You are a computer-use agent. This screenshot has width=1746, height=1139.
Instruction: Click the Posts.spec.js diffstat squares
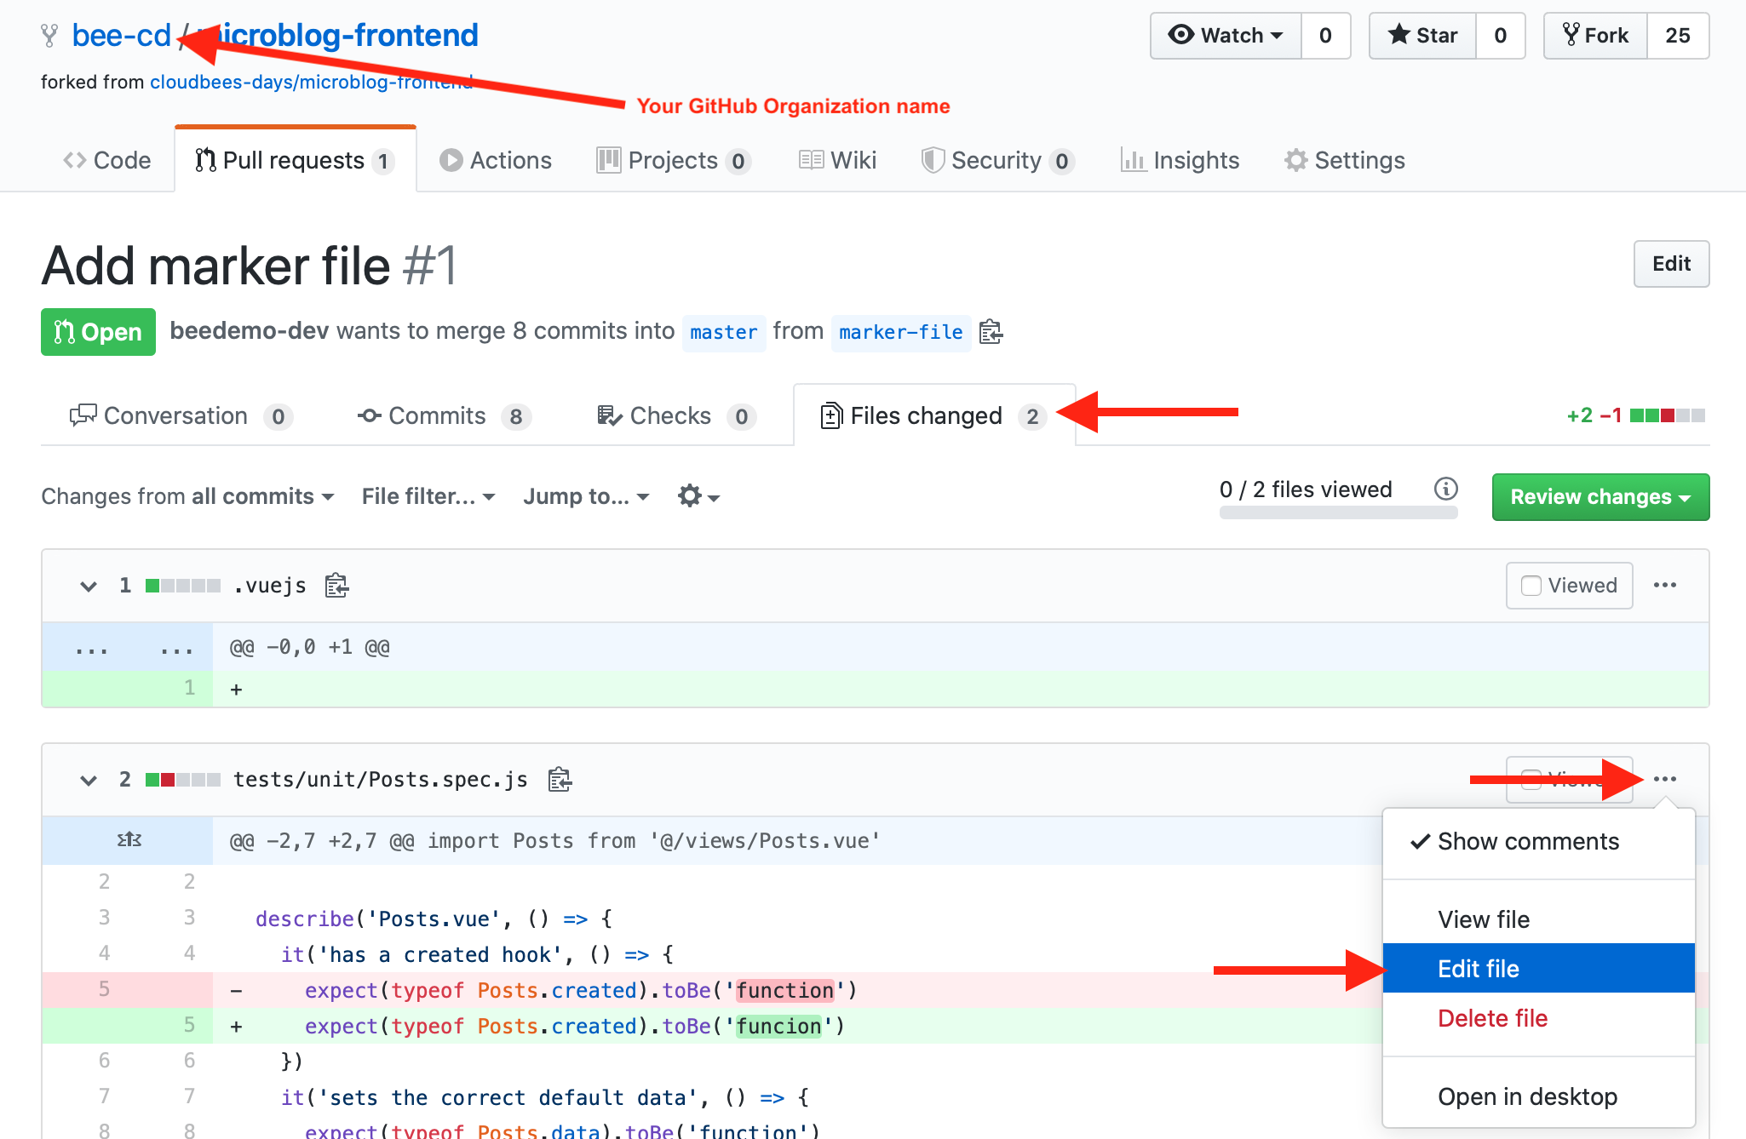pyautogui.click(x=182, y=780)
